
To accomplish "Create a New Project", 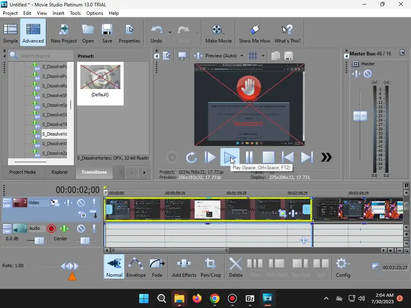I will pyautogui.click(x=64, y=33).
